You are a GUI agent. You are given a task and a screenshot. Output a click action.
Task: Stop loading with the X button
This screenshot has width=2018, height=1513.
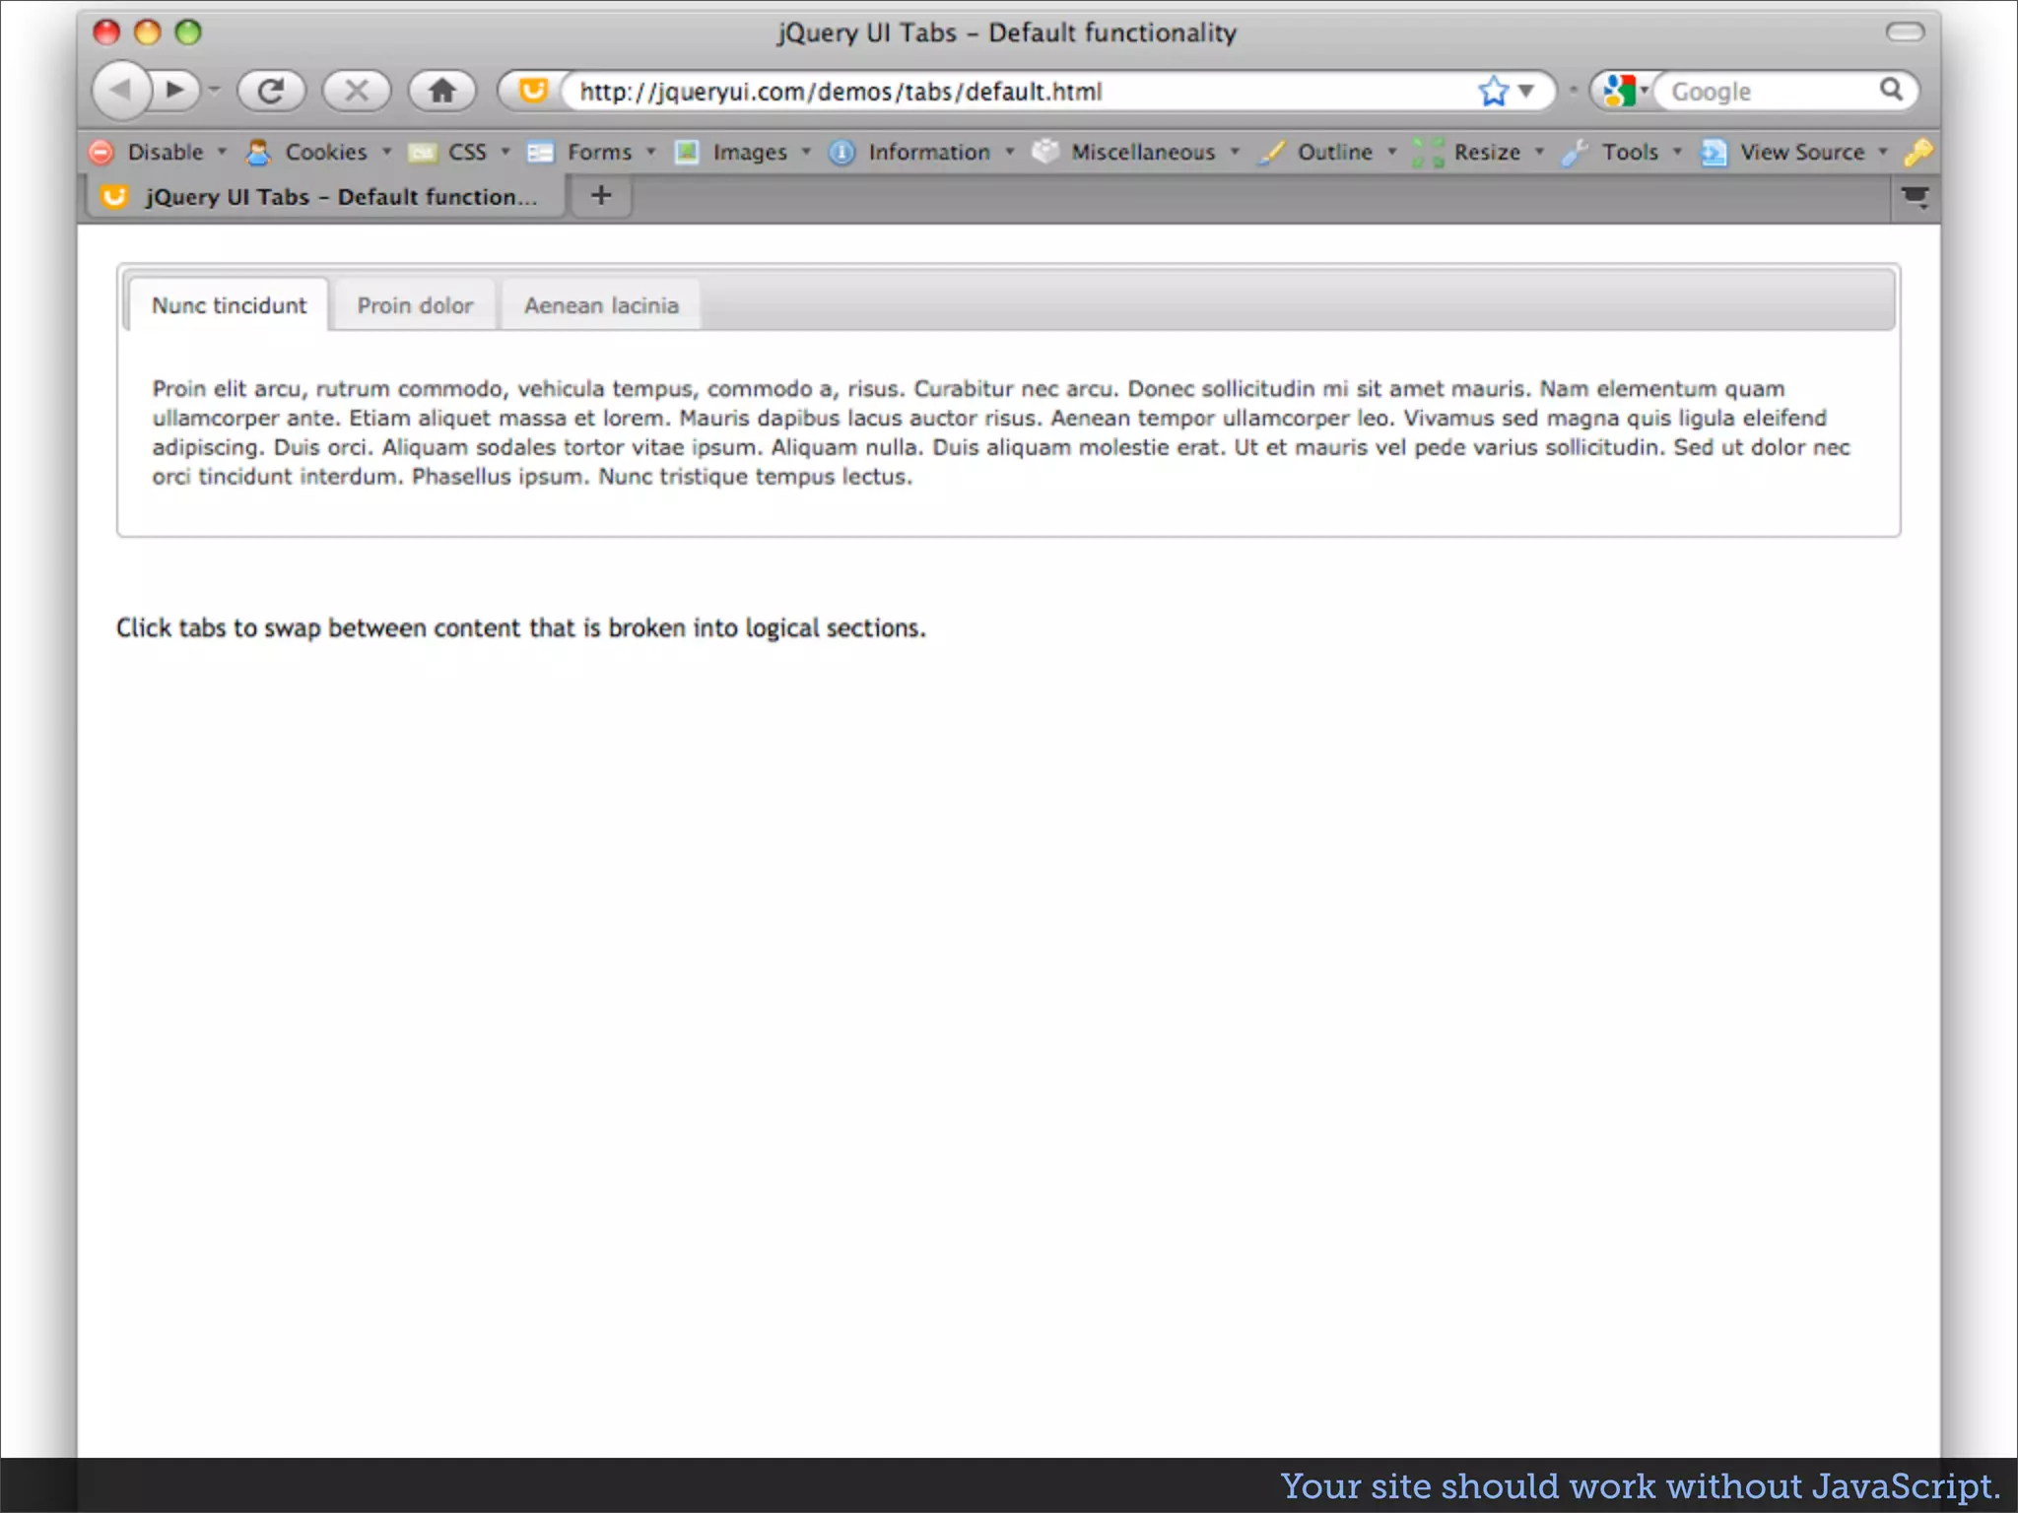coord(357,91)
